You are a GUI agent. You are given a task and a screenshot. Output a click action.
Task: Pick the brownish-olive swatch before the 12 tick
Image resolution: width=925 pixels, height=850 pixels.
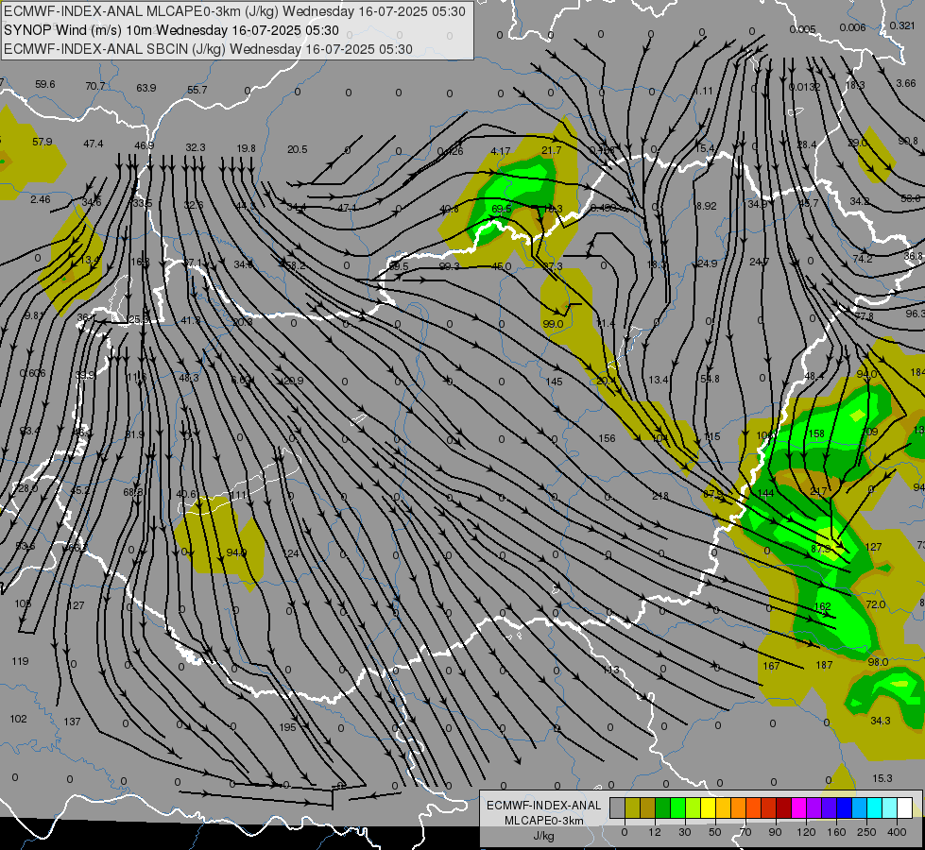click(647, 807)
